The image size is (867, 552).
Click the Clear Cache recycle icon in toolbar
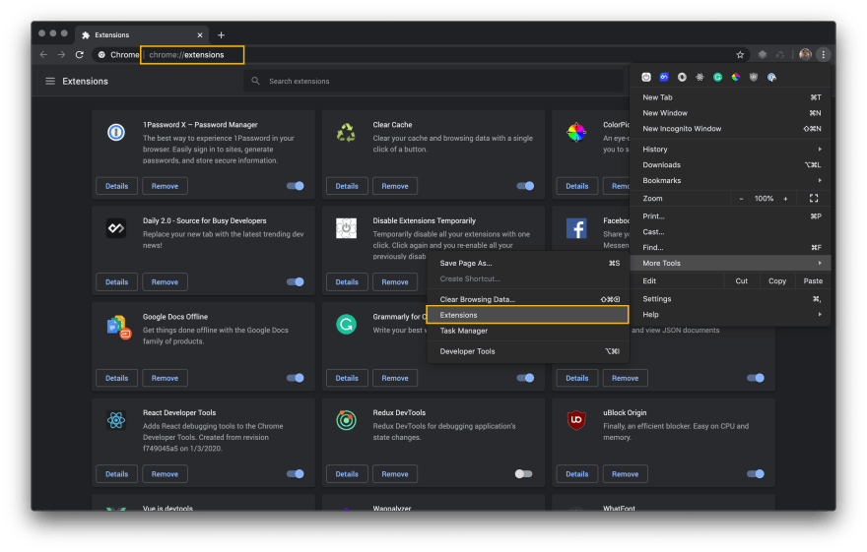pos(780,55)
